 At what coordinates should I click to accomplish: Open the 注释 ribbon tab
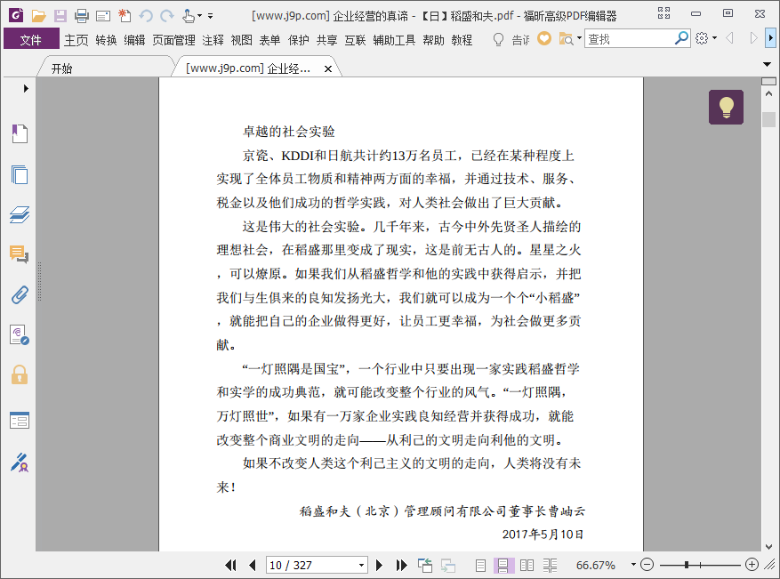point(213,40)
